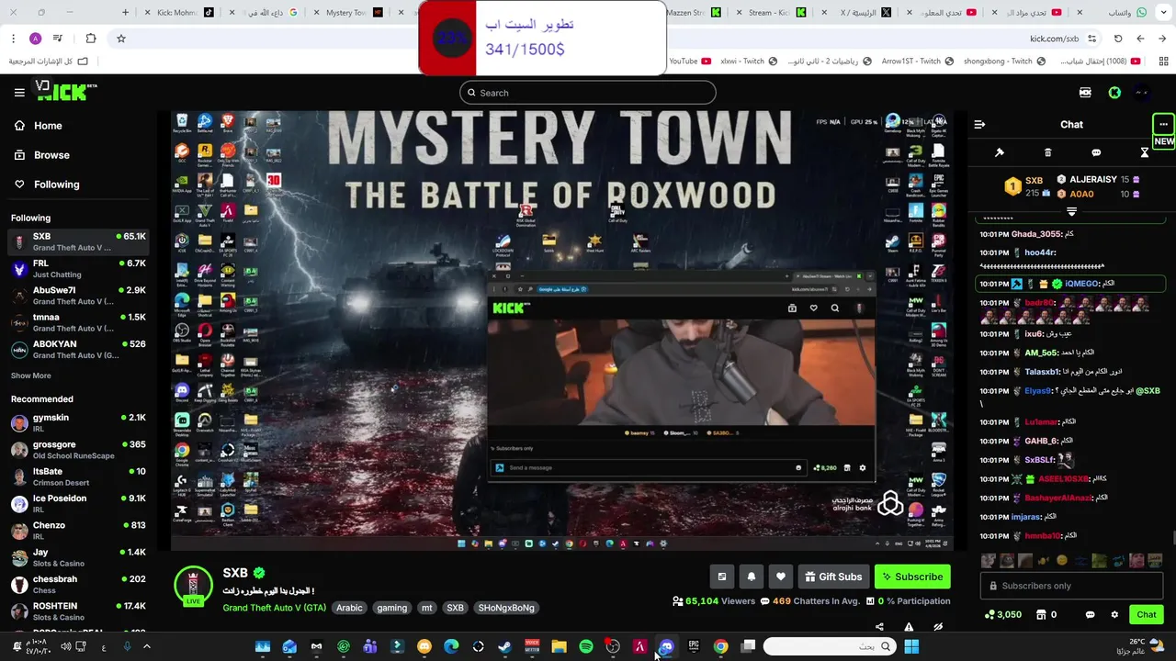Open the AbuSwe7l channel
This screenshot has width=1176, height=661.
tap(78, 296)
